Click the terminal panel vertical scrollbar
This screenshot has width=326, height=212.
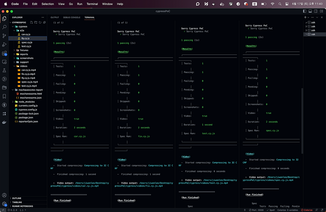[302, 121]
